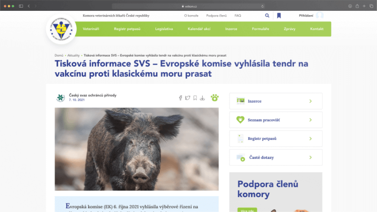This screenshot has width=377, height=212.
Task: Click the green paw plus icon
Action: pyautogui.click(x=214, y=98)
